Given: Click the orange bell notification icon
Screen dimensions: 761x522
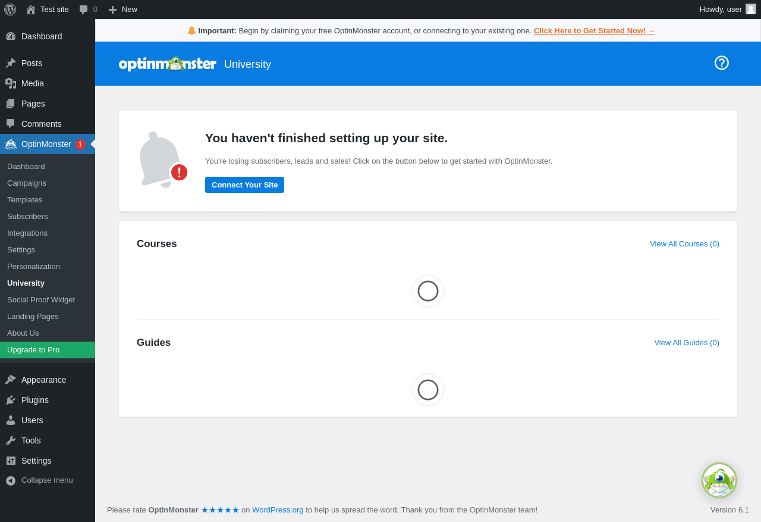Looking at the screenshot, I should (x=191, y=30).
